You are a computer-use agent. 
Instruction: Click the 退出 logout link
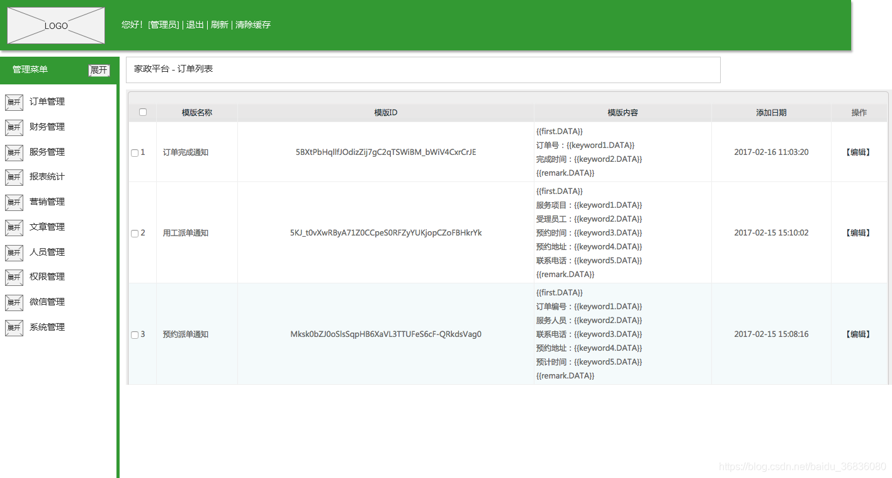[x=195, y=25]
